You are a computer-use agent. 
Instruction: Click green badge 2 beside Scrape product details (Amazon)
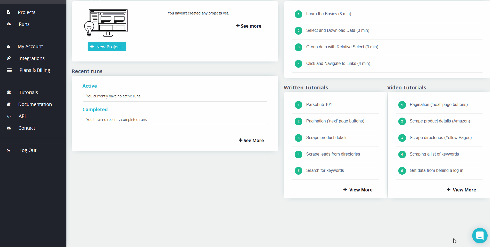click(402, 121)
